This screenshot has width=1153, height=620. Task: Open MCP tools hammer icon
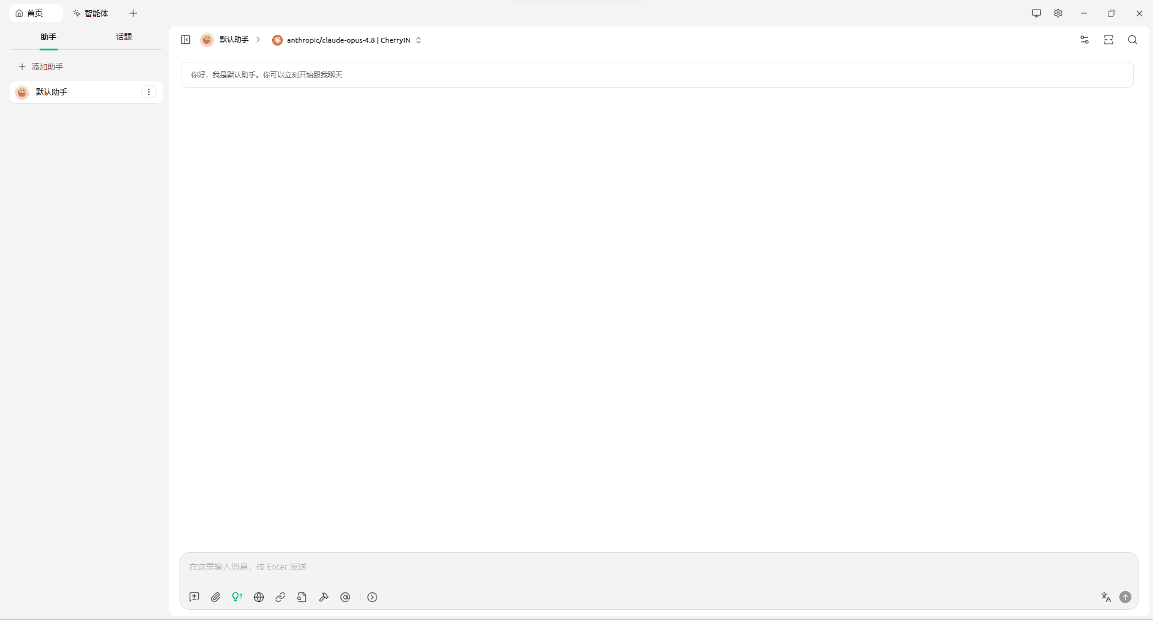point(324,597)
